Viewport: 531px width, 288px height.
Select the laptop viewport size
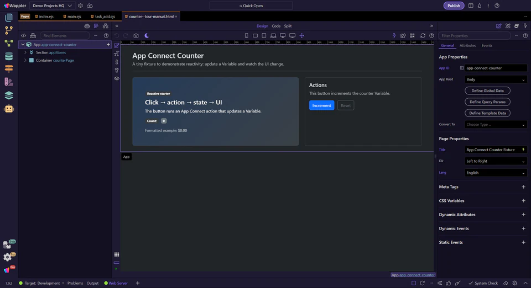(x=273, y=35)
